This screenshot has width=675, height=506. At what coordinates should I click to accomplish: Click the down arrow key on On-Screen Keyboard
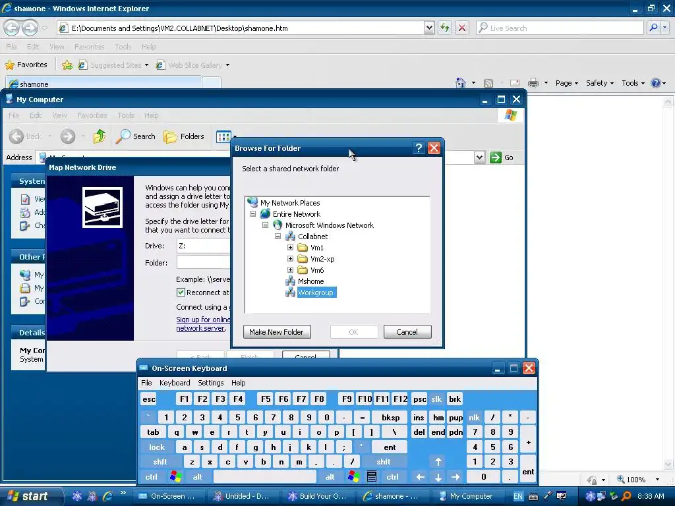click(438, 477)
